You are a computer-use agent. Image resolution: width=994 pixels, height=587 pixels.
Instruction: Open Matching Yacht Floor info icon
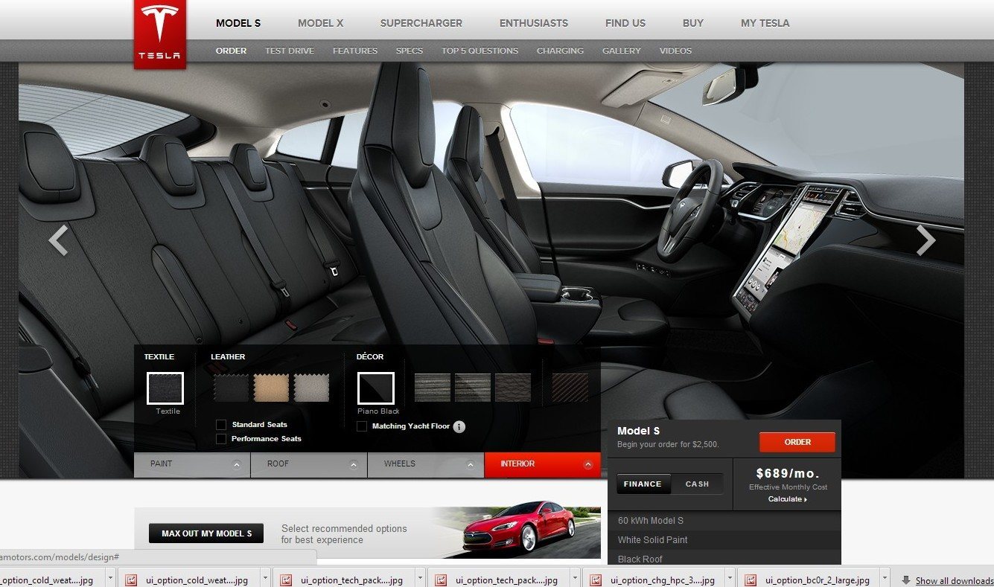tap(459, 426)
